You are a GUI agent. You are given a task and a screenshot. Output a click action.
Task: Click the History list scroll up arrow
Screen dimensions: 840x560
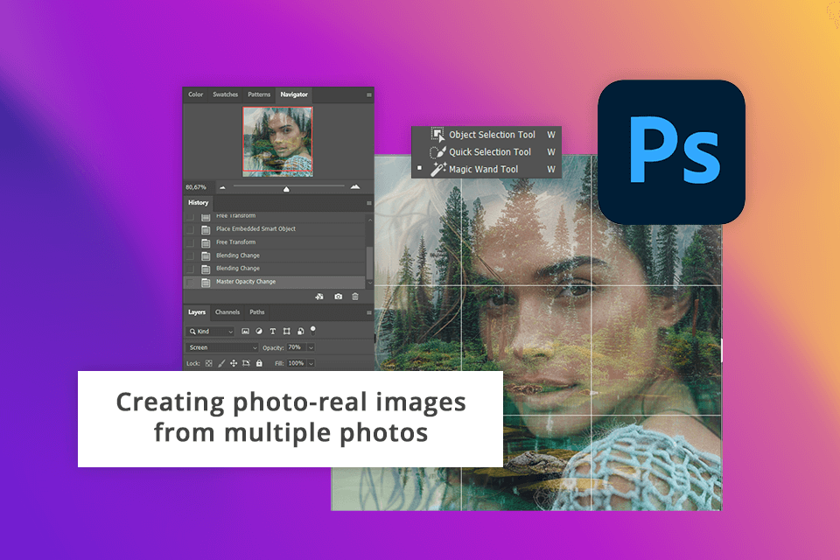tap(369, 220)
